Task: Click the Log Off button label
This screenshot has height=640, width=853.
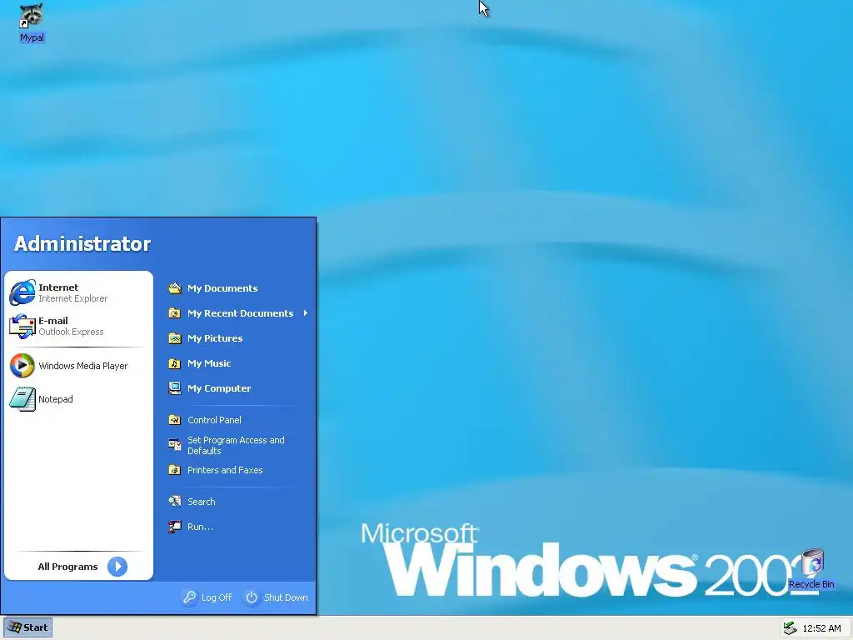Action: [x=217, y=597]
